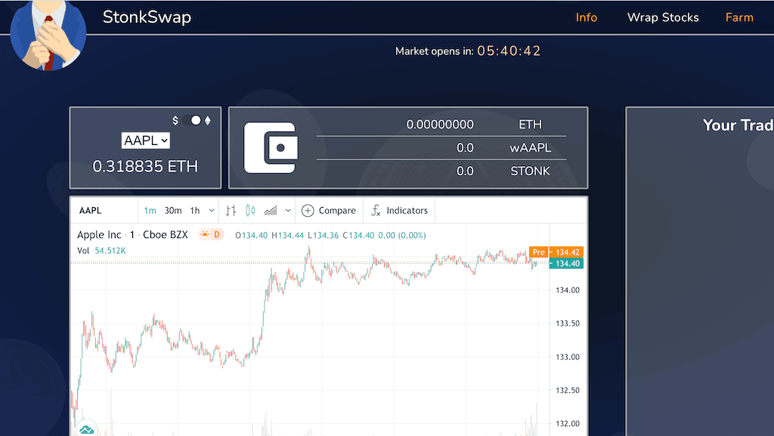Screen dimensions: 774x436
Task: Open the Indicators menu
Action: (399, 211)
